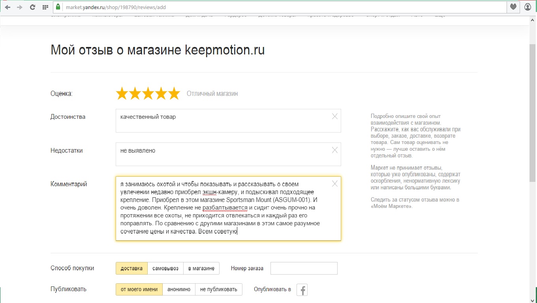The height and width of the screenshot is (303, 537).
Task: Set rating to four stars
Action: coord(161,94)
